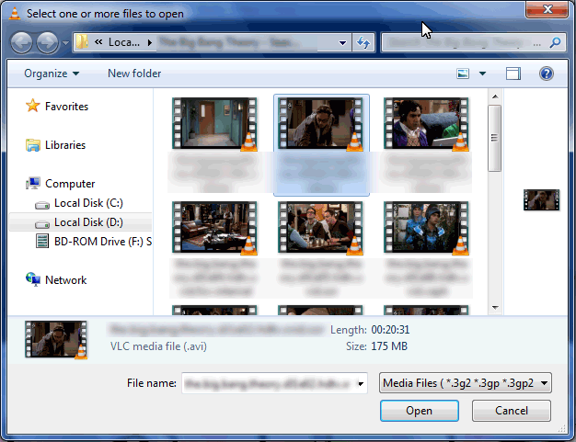Click the change view icon

click(x=464, y=74)
